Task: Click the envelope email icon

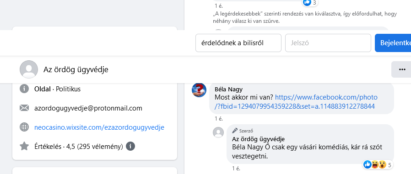Action: (x=24, y=108)
